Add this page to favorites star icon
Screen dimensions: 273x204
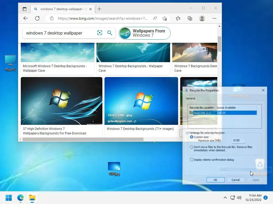click(164, 18)
